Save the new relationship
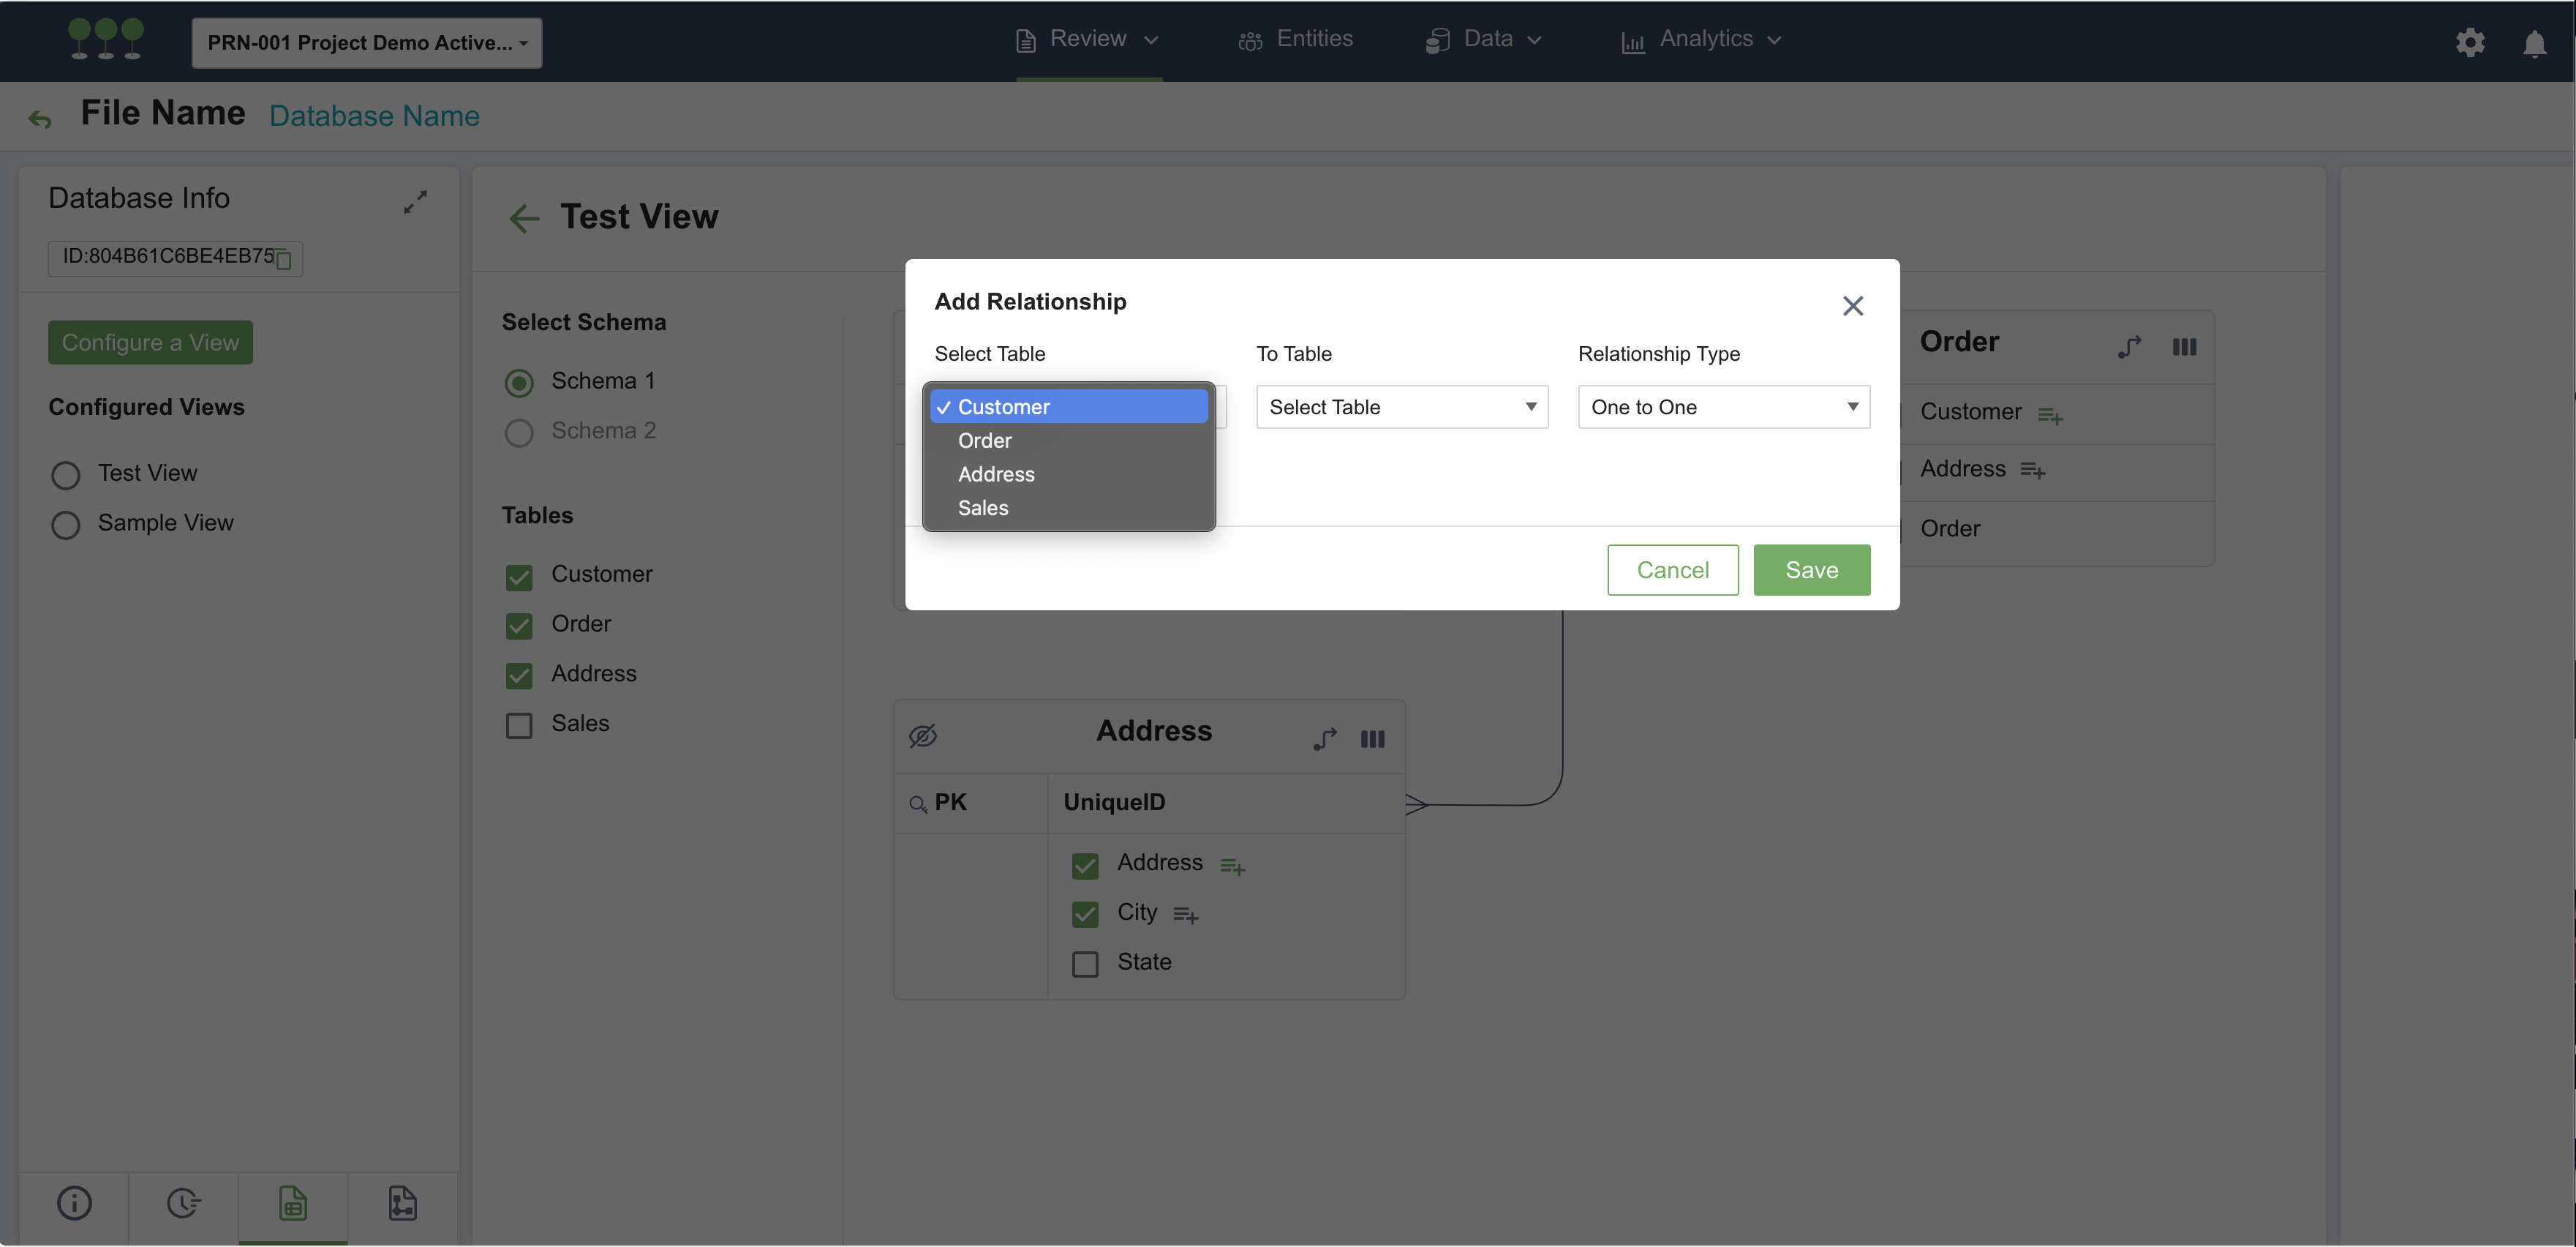Viewport: 2576px width, 1247px height. [1811, 569]
